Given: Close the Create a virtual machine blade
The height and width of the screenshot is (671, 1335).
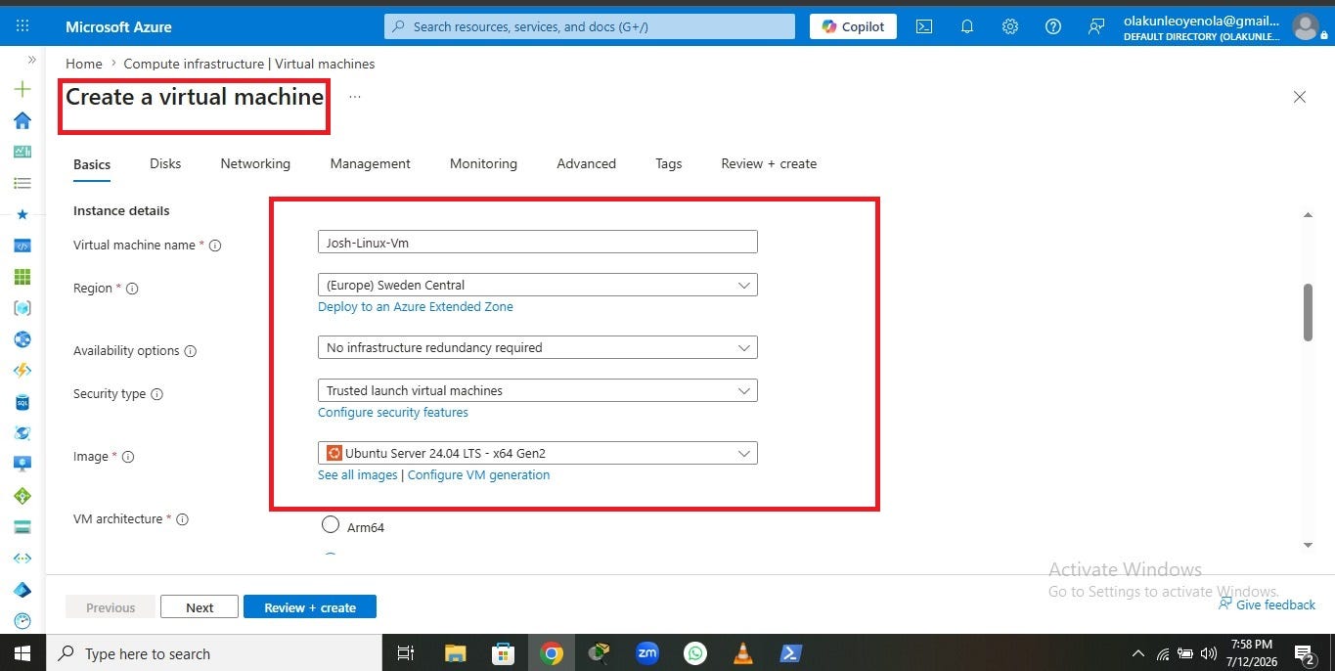Looking at the screenshot, I should 1300,97.
